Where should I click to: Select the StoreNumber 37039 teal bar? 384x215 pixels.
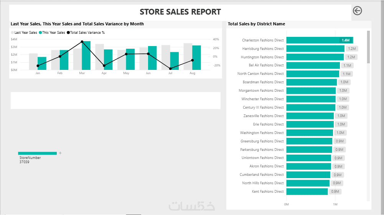click(x=37, y=153)
